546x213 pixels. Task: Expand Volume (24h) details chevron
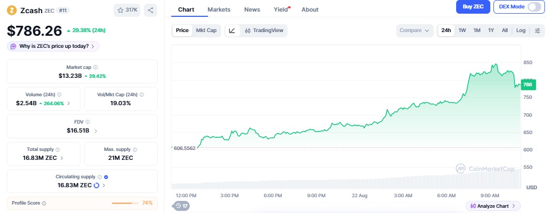(68, 103)
